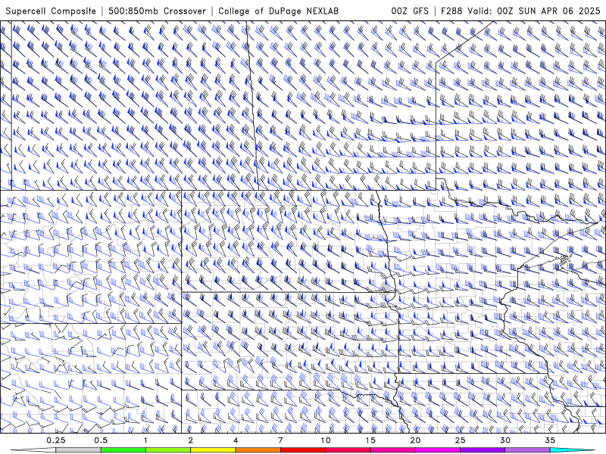Click the "Supercell Composite" title text

(51, 11)
